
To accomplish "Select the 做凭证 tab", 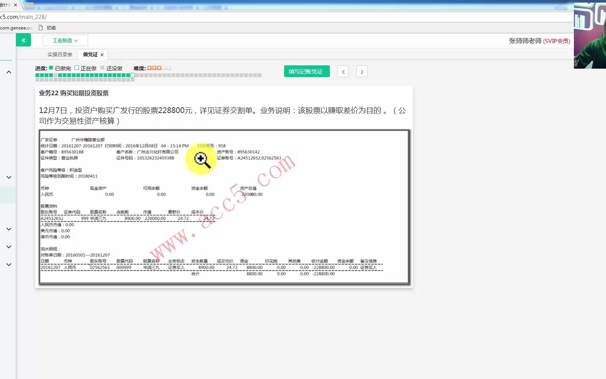I will [90, 54].
